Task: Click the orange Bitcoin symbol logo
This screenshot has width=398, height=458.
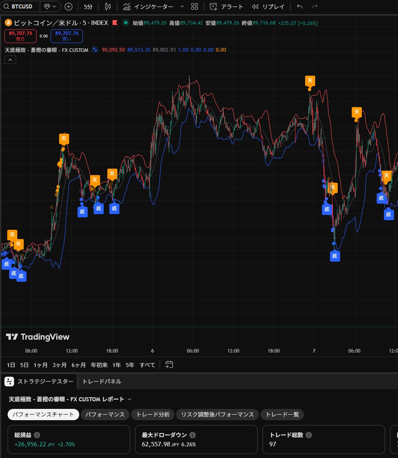Action: click(8, 23)
